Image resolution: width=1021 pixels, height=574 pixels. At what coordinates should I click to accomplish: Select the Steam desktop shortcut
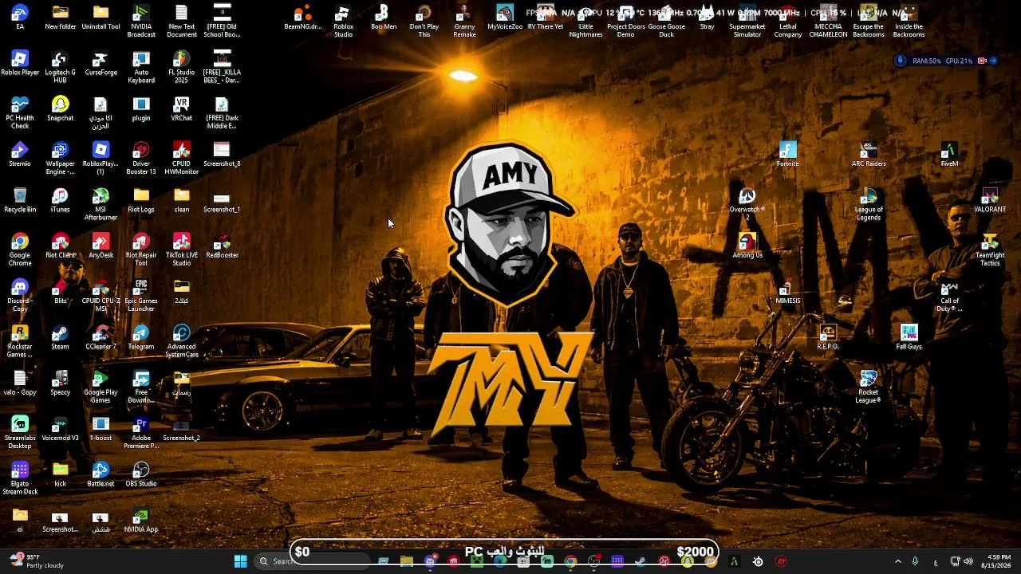tap(60, 337)
